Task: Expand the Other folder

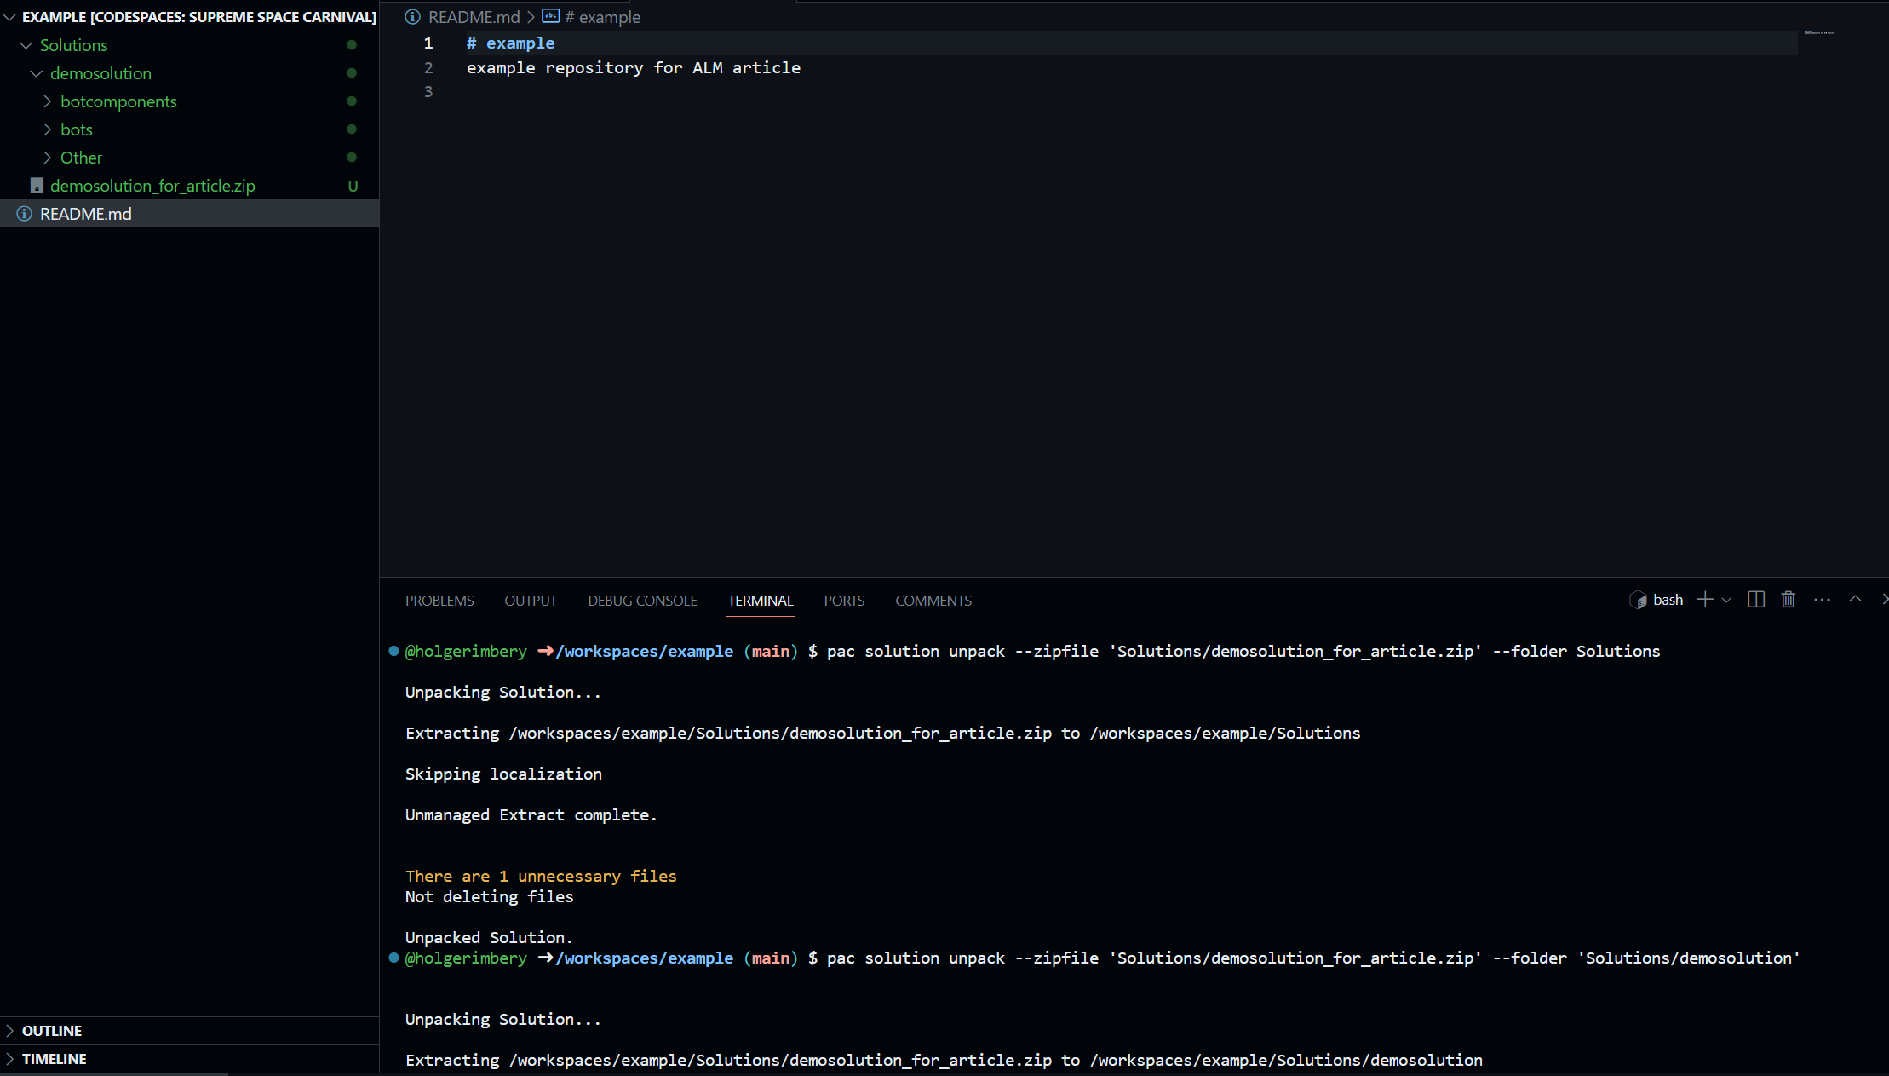Action: [47, 158]
